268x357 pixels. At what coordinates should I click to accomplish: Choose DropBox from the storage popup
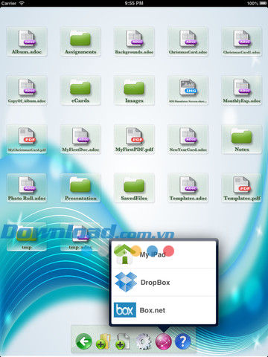(164, 282)
